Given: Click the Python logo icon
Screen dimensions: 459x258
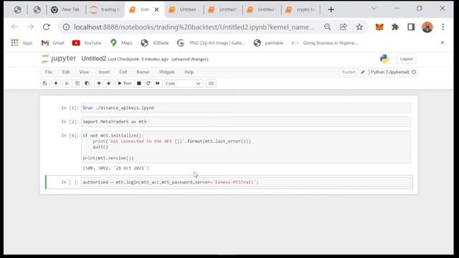Looking at the screenshot, I should pyautogui.click(x=384, y=59).
